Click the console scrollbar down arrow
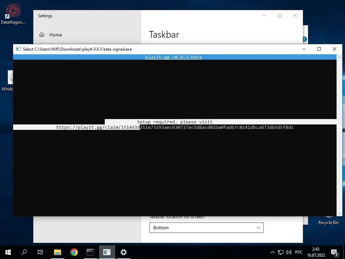This screenshot has height=259, width=345. (339, 213)
